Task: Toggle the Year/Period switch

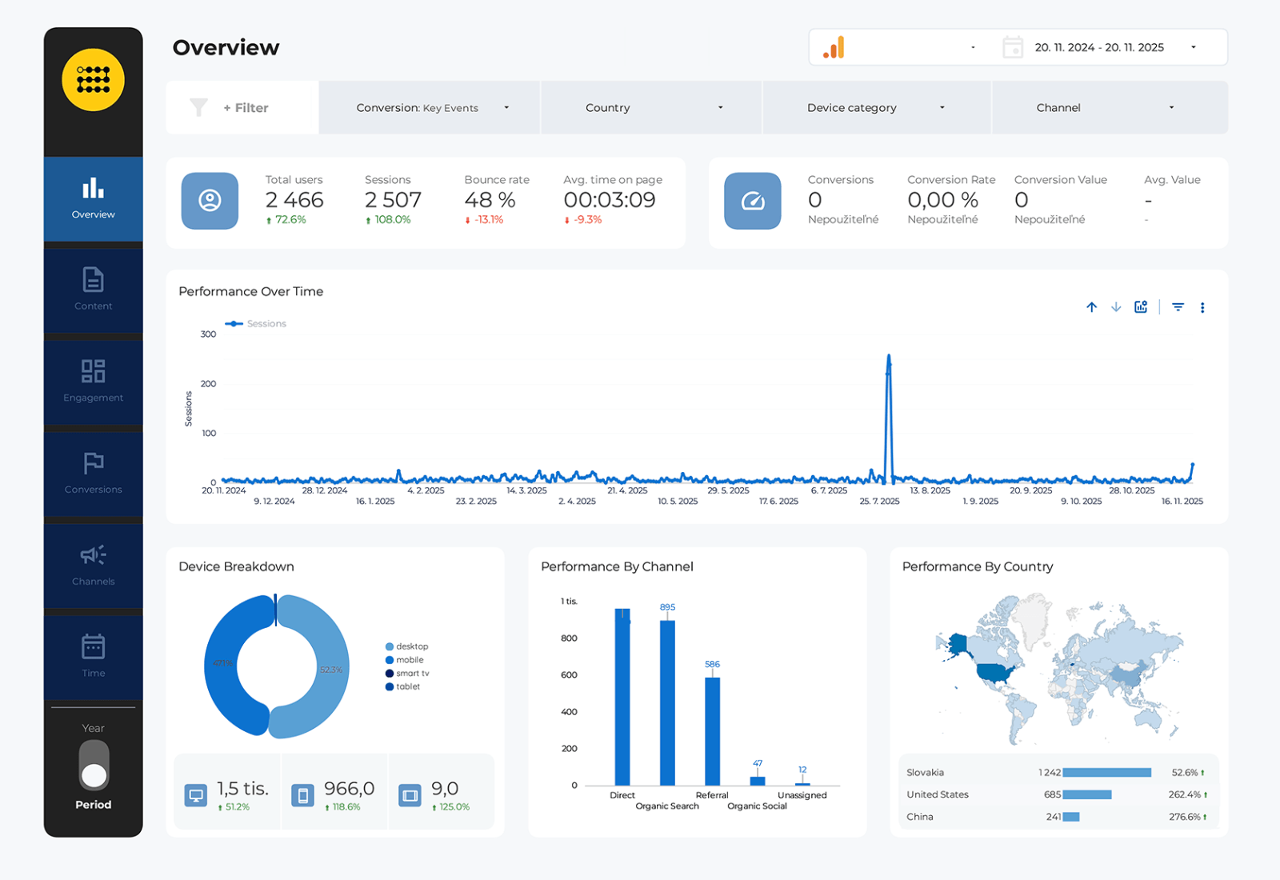Action: [94, 766]
